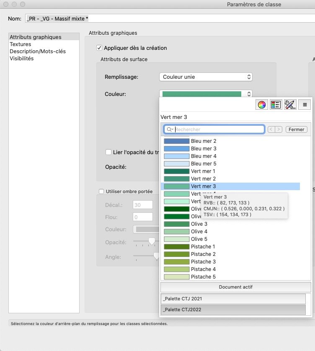Select the 'Bleu mer 4' color swatch
This screenshot has height=351, width=315.
point(176,156)
